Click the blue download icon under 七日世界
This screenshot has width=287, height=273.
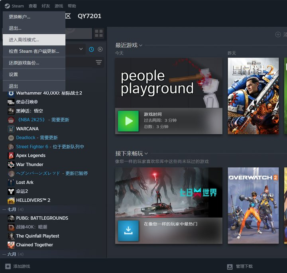point(128,230)
